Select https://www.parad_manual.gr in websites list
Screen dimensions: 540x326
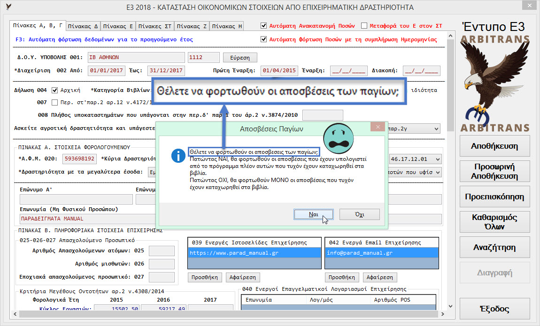point(255,253)
